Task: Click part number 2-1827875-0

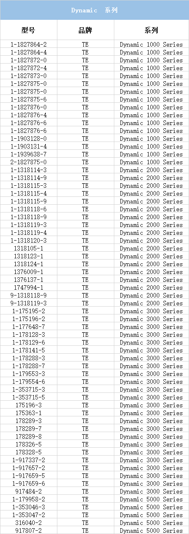Action: [x=28, y=162]
